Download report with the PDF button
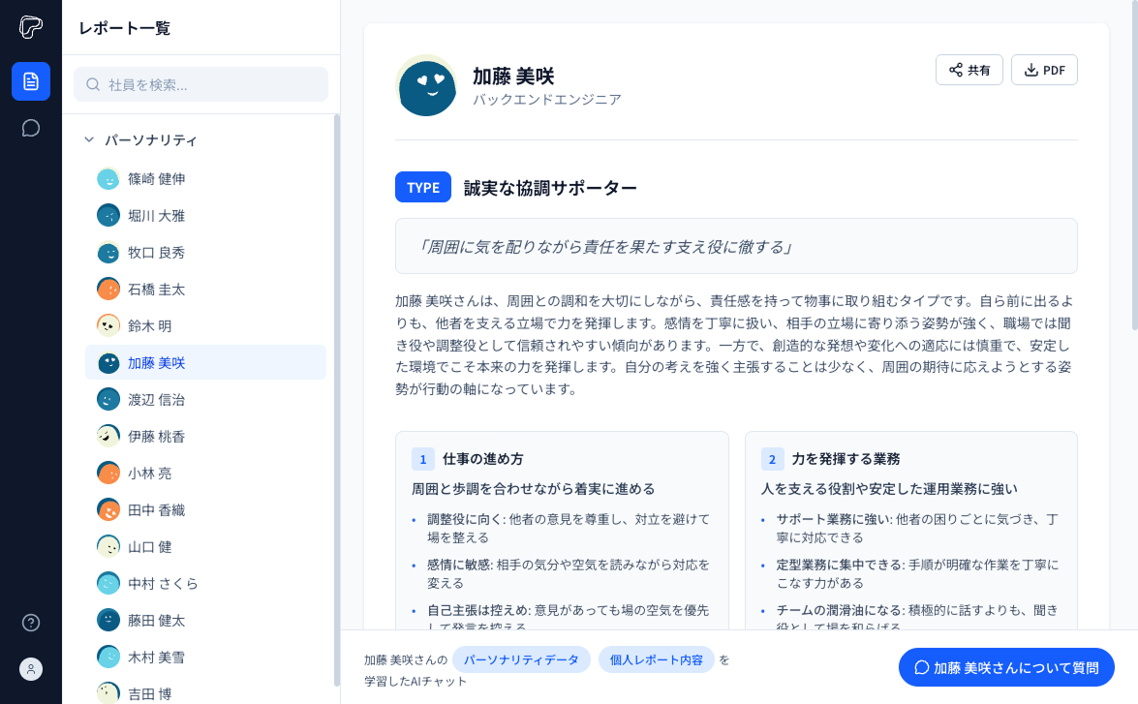1138x704 pixels. (1044, 70)
